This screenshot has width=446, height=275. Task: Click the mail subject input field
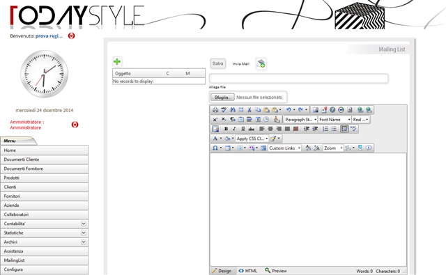click(299, 79)
